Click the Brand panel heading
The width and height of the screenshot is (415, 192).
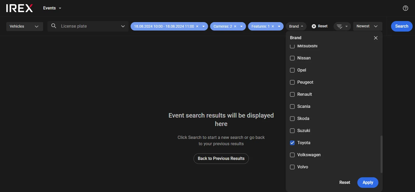[296, 38]
